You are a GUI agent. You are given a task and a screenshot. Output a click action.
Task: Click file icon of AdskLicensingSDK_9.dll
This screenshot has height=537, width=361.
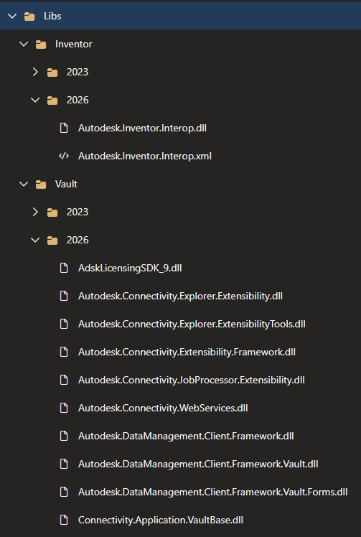[64, 268]
